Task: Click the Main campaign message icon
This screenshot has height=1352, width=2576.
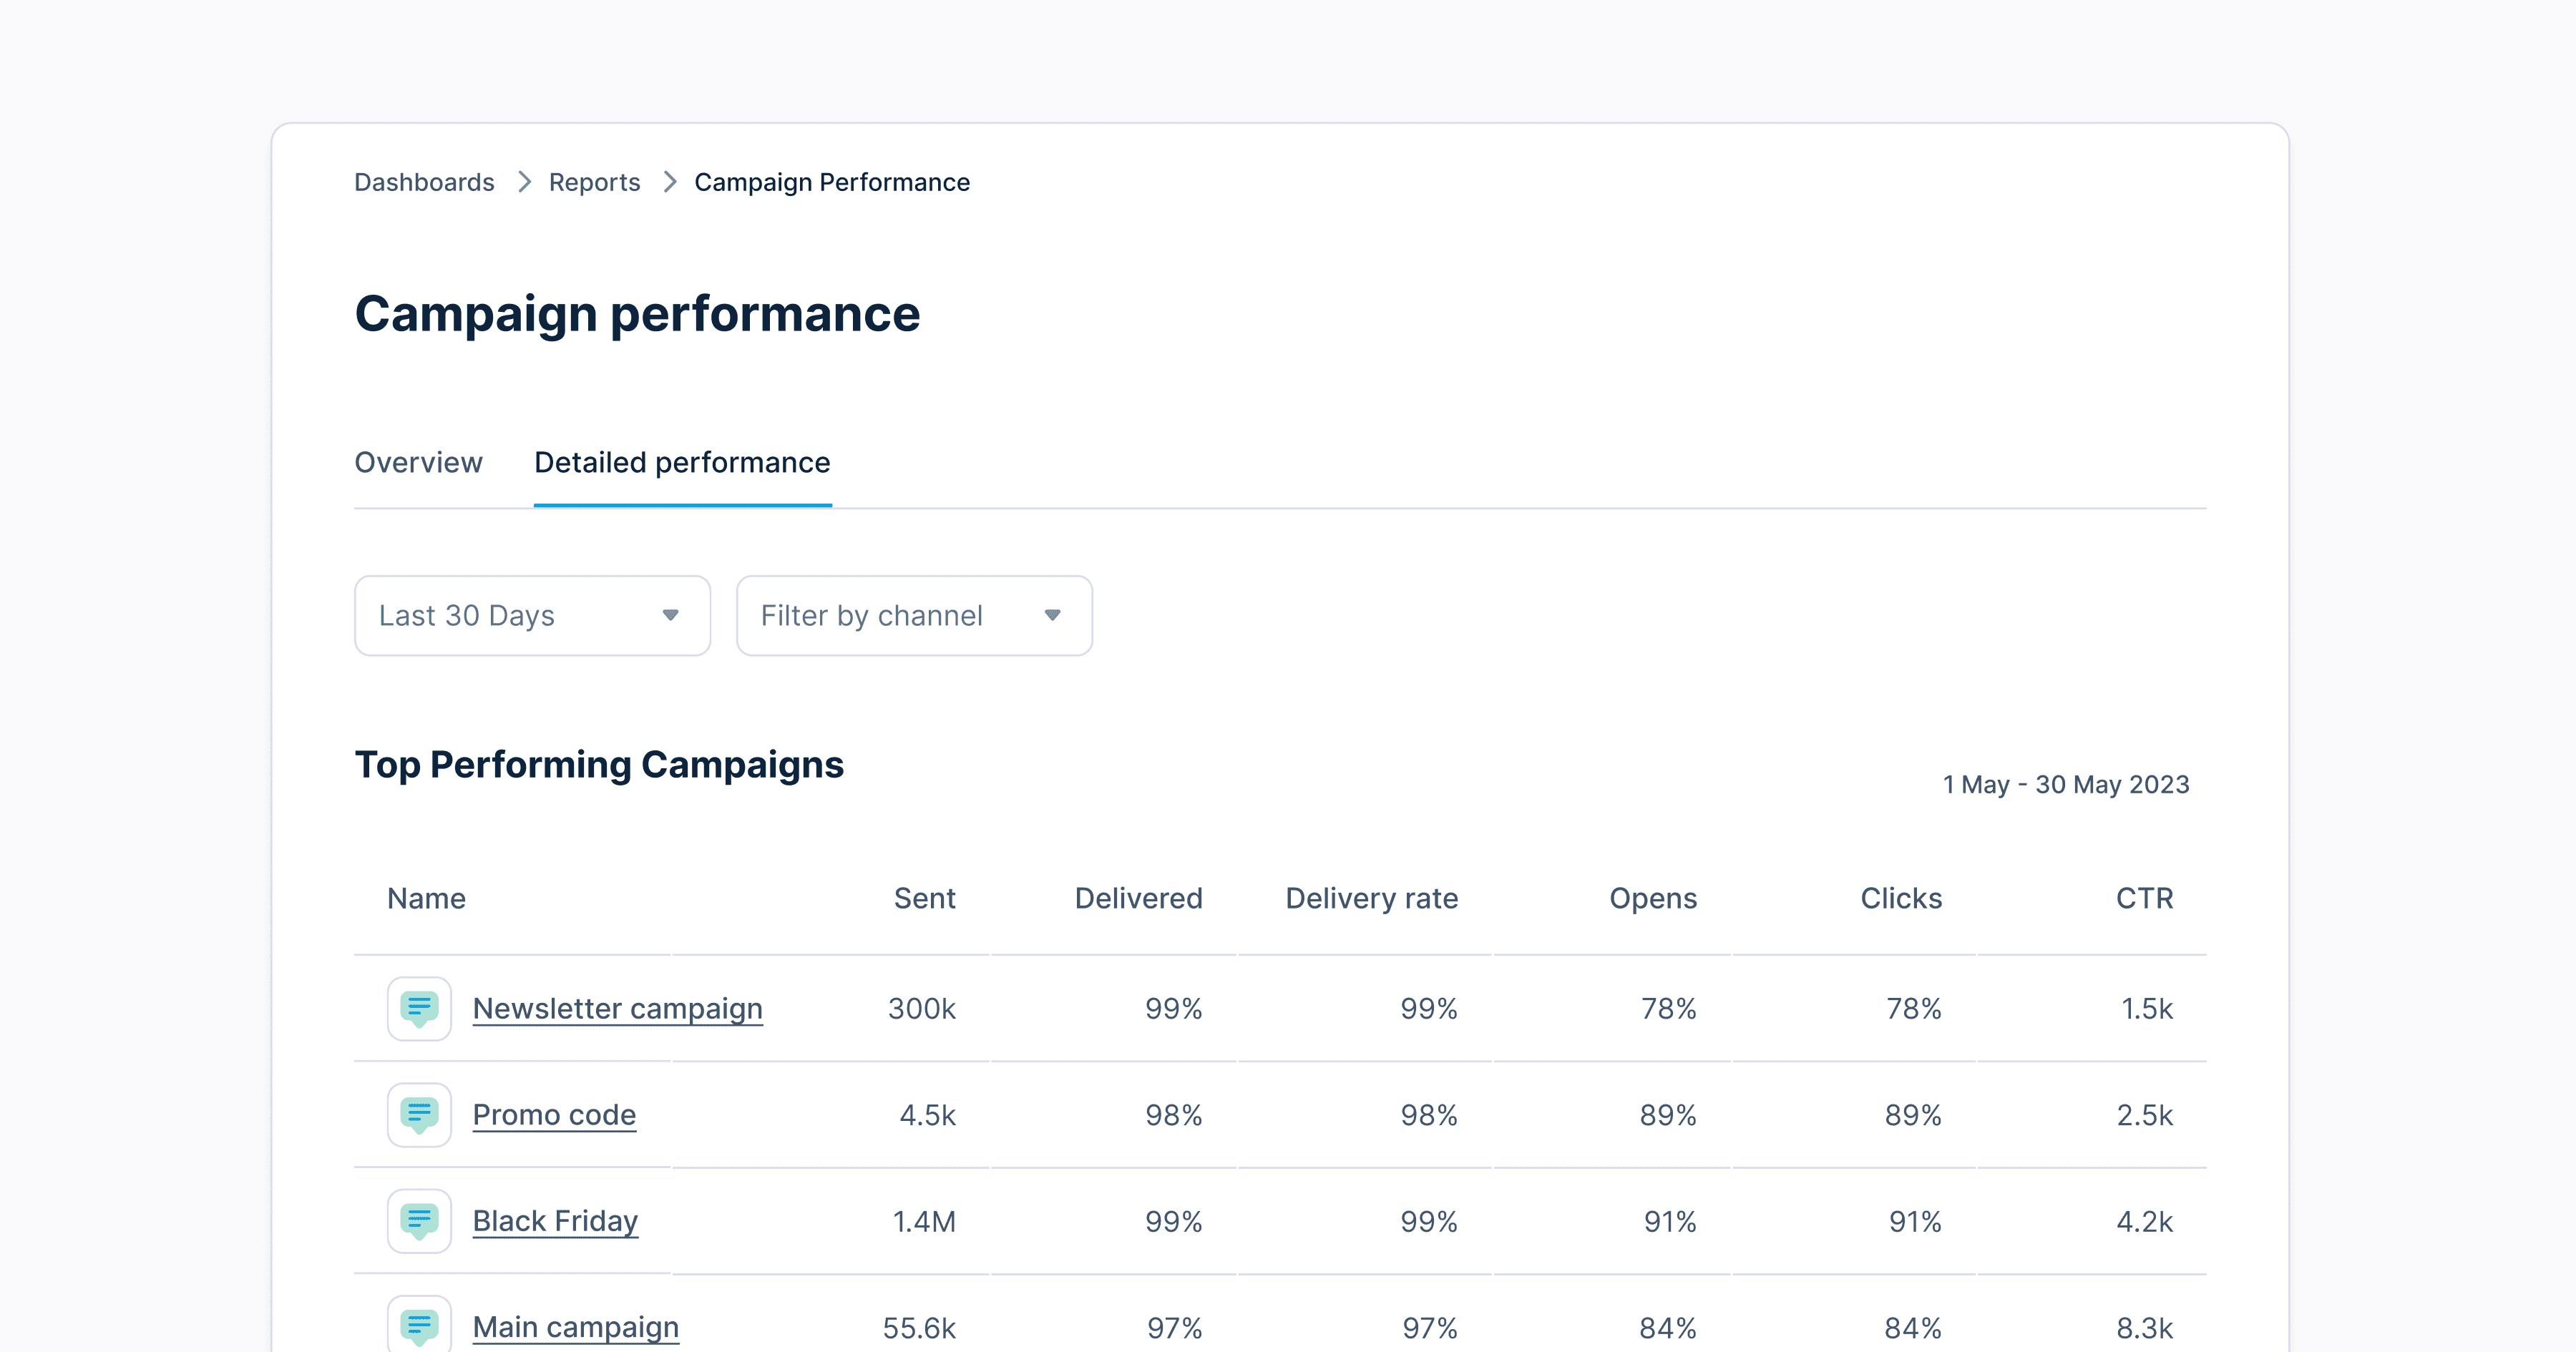Action: [x=419, y=1325]
